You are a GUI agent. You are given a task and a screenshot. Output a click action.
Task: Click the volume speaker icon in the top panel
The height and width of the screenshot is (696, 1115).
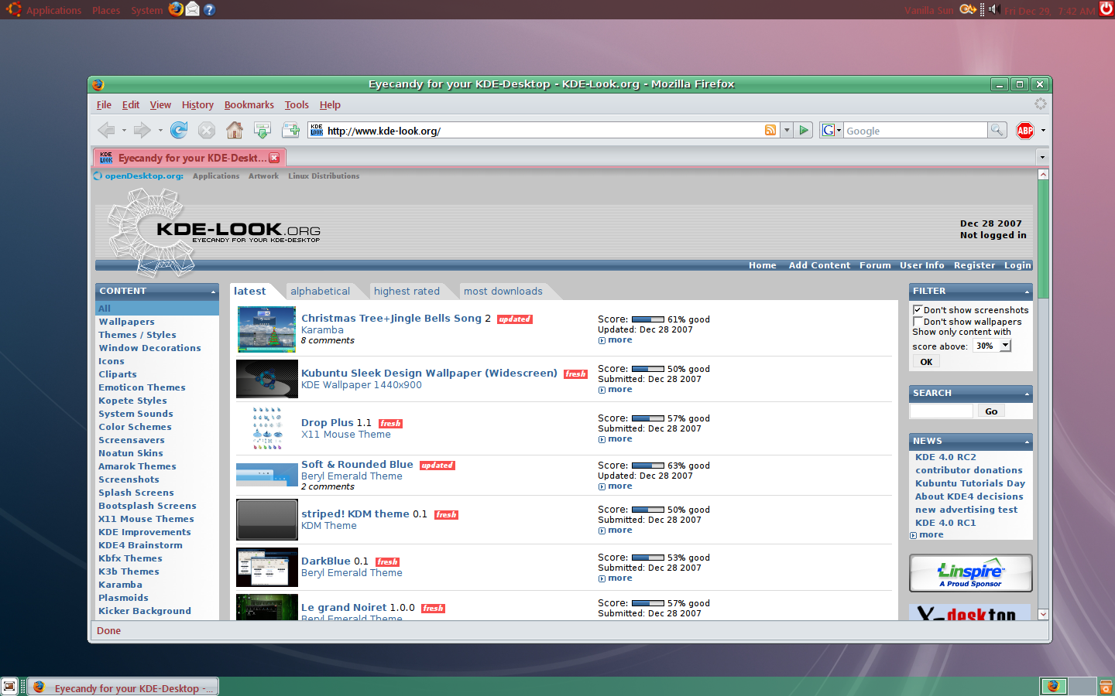[994, 9]
